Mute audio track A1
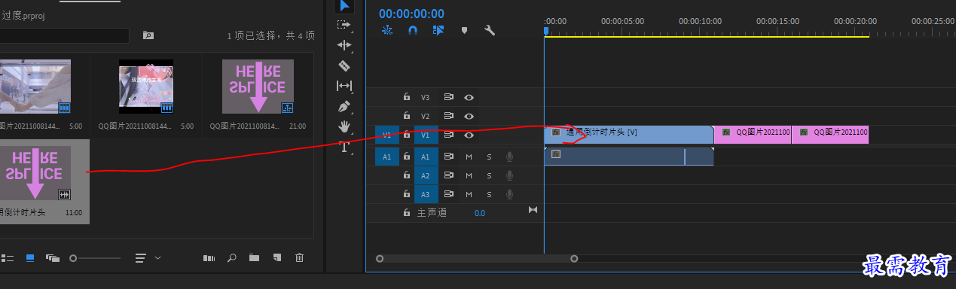Image resolution: width=956 pixels, height=289 pixels. pyautogui.click(x=469, y=156)
